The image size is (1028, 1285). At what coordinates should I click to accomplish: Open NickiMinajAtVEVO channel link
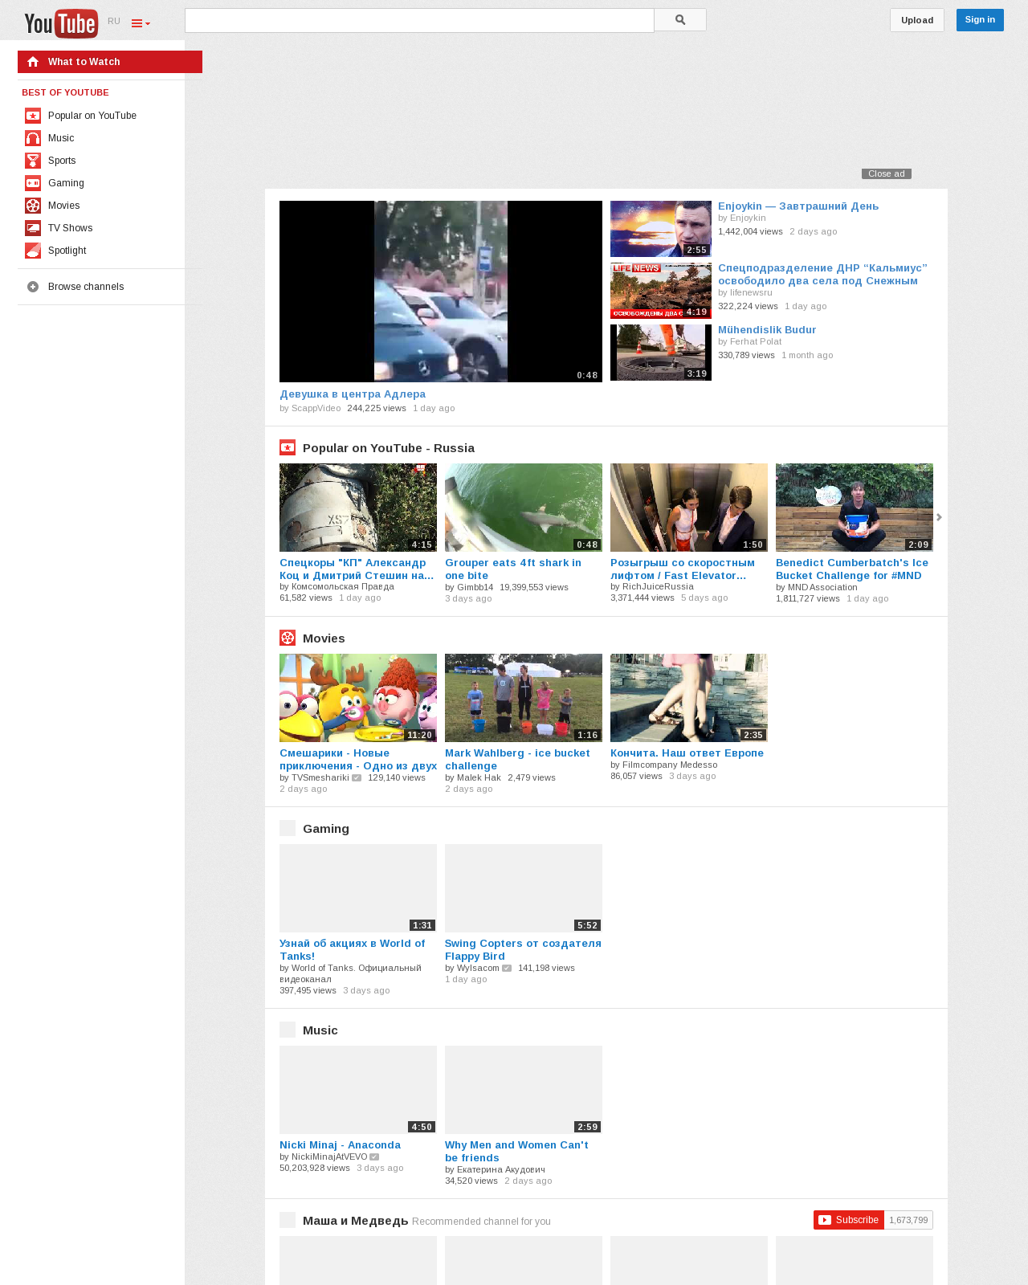point(329,1157)
